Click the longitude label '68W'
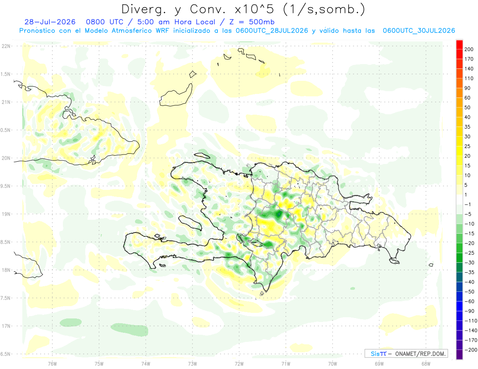This screenshot has height=369, width=478. click(x=426, y=363)
